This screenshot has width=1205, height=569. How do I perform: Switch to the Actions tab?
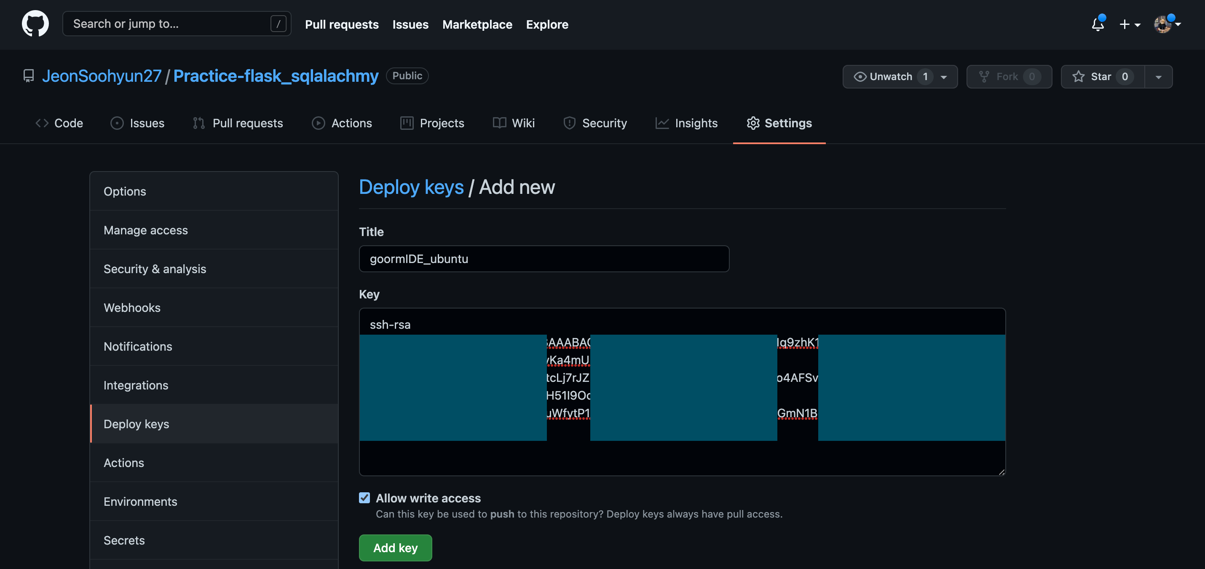pyautogui.click(x=341, y=123)
